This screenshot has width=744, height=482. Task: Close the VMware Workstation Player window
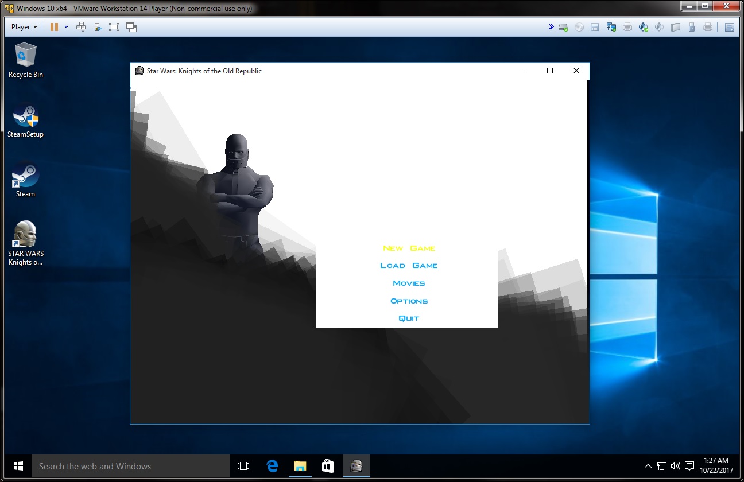[725, 6]
